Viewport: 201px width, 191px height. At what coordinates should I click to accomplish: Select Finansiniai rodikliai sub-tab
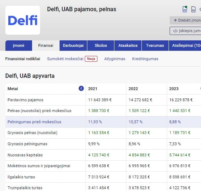[x=23, y=59]
